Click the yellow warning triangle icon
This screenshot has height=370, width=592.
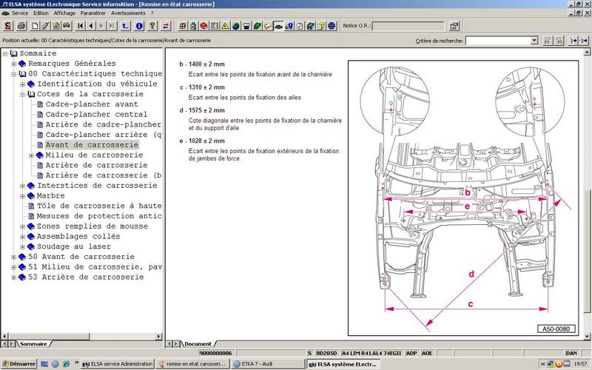(225, 26)
